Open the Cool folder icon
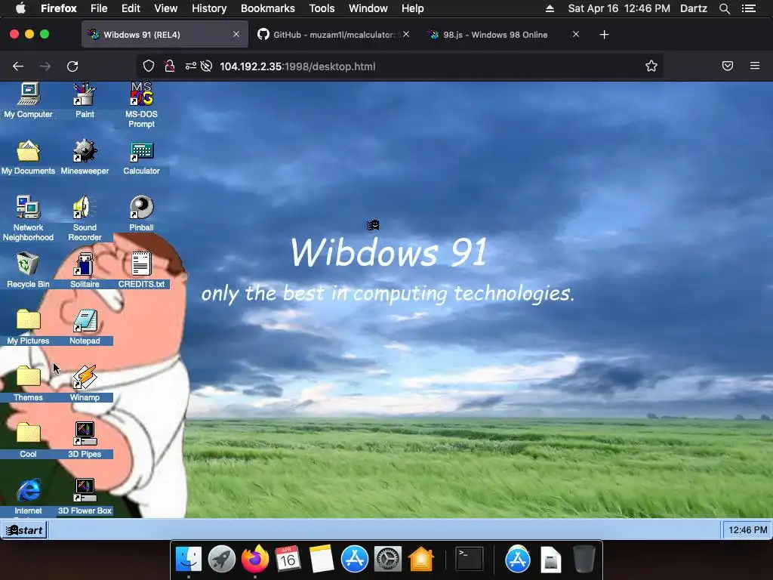773x580 pixels. pyautogui.click(x=28, y=440)
